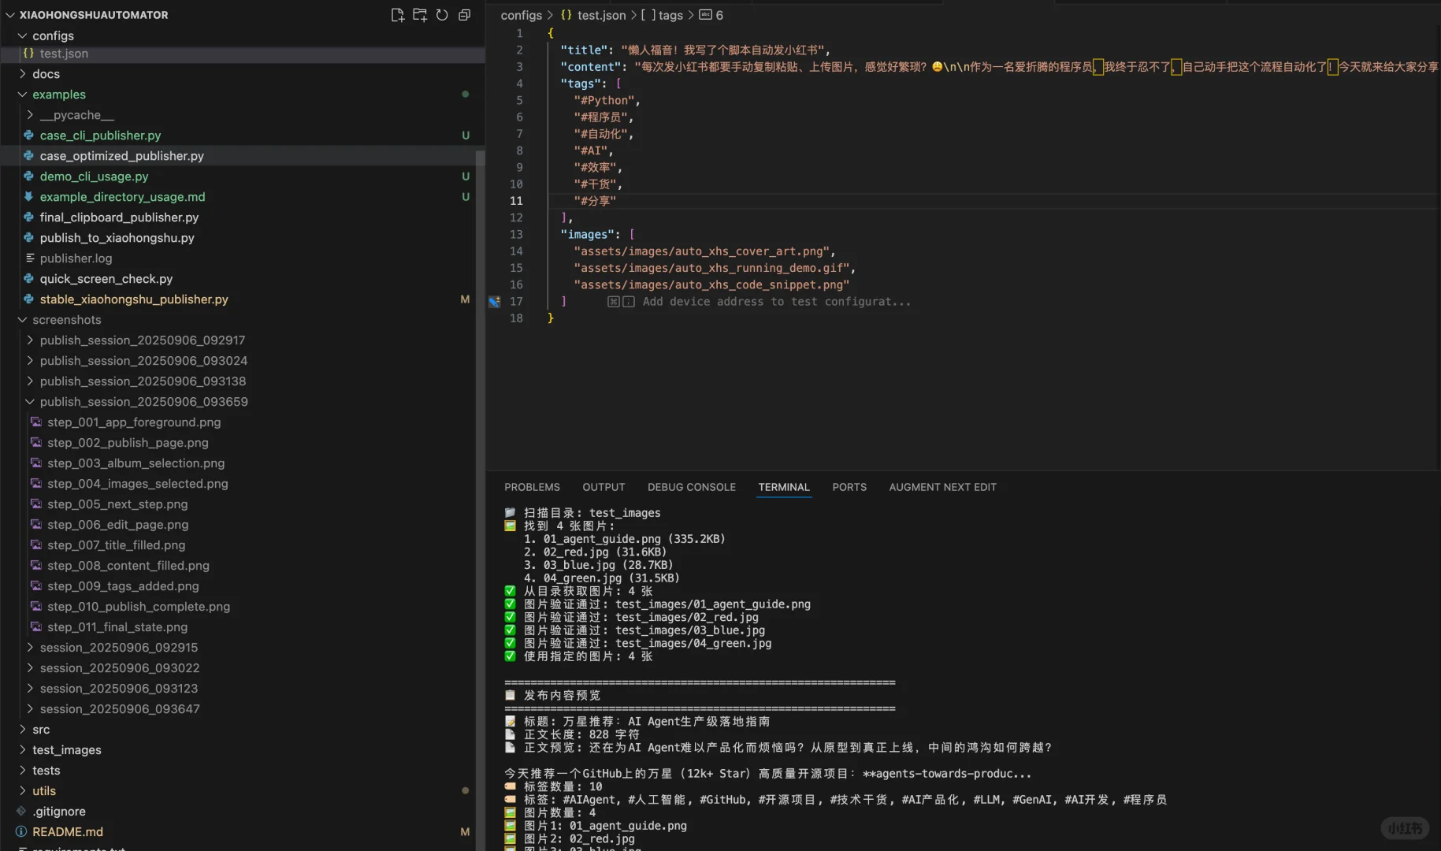Click the "title" key on line 2
The width and height of the screenshot is (1441, 851).
coord(582,50)
